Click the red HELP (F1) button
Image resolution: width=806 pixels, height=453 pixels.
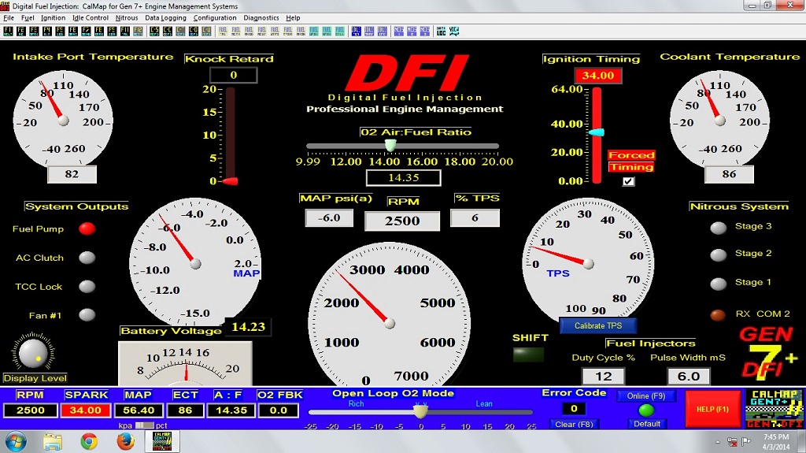click(x=712, y=409)
